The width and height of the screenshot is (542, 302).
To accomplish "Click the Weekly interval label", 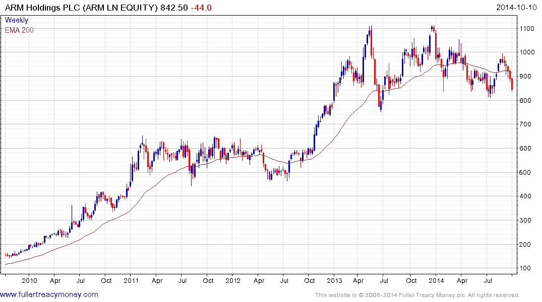I will point(17,20).
